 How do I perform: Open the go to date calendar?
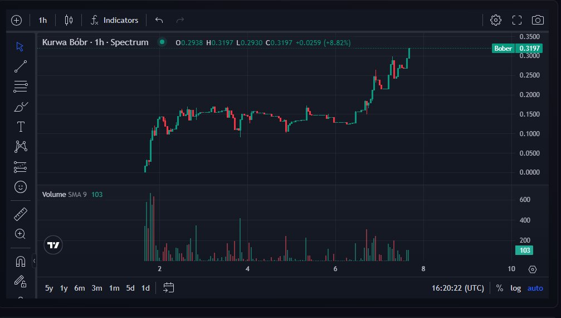tap(168, 287)
